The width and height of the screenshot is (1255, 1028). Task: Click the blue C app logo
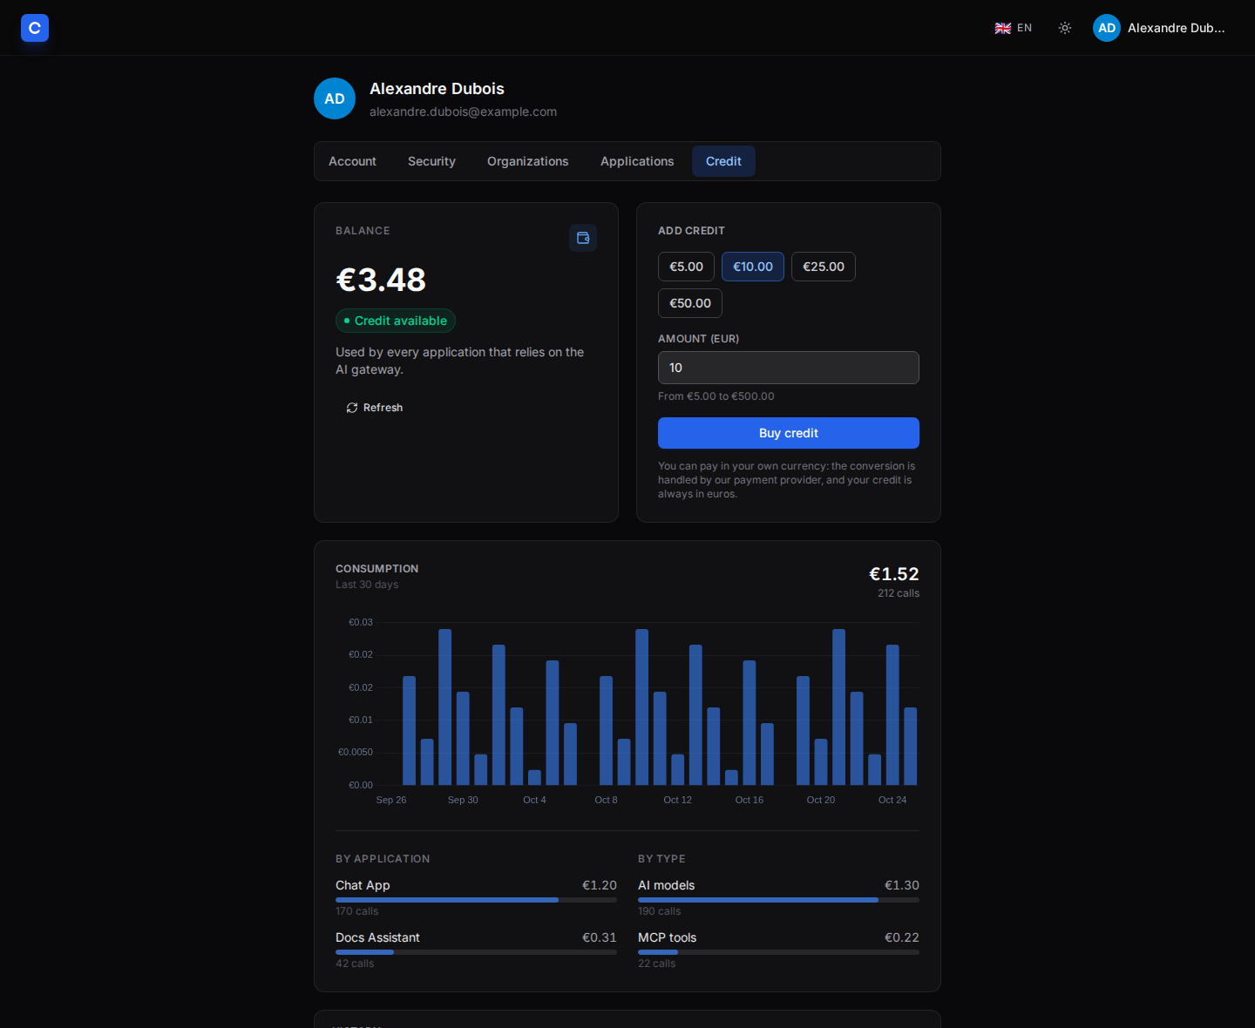[x=35, y=28]
